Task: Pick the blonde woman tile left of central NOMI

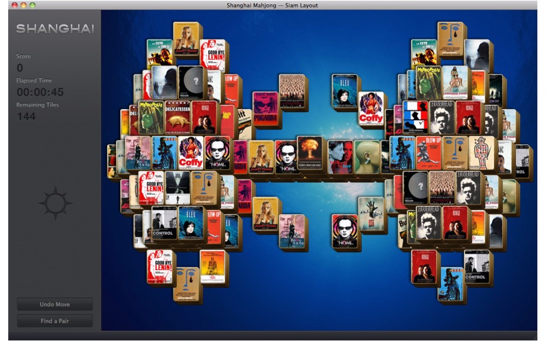Action: 261,158
